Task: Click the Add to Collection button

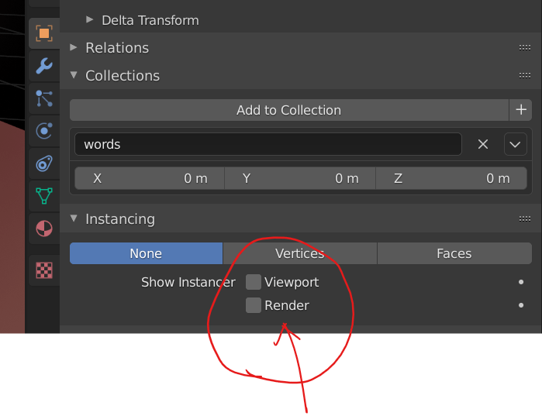Action: point(289,110)
